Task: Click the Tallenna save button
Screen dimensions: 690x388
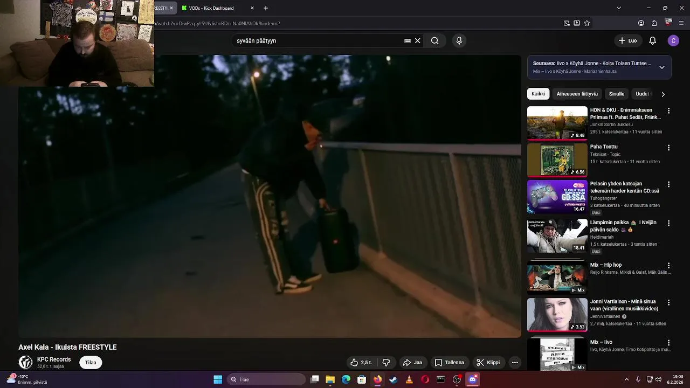Action: point(450,362)
